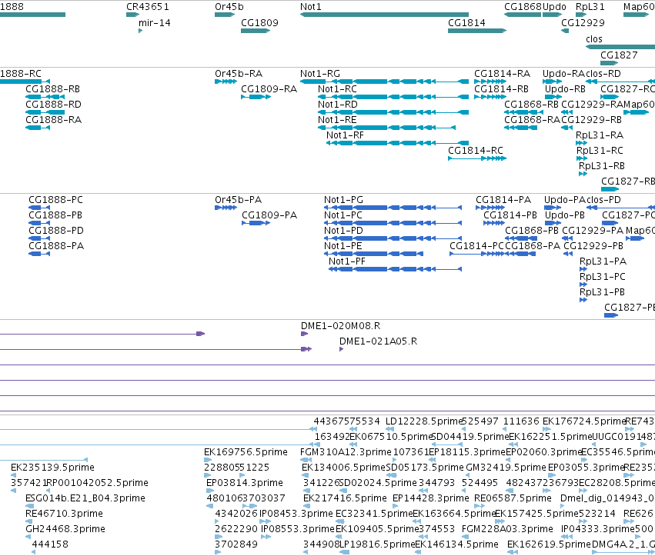Click transcript CG1888-RD
The image size is (655, 556).
click(45, 112)
